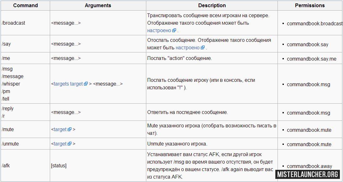The image size is (343, 182).
Task: Click external-link icon beside targets target
Action: 86,84
